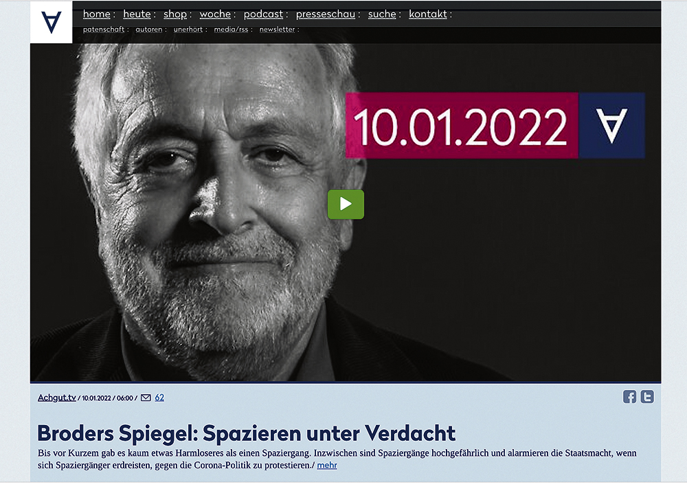
Task: Subscribe via the newsletter link
Action: tap(278, 30)
